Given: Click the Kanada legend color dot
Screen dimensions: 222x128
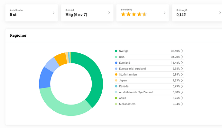Looking at the screenshot, I should tap(116, 86).
